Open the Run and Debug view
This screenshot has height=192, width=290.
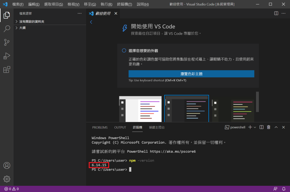pyautogui.click(x=7, y=56)
